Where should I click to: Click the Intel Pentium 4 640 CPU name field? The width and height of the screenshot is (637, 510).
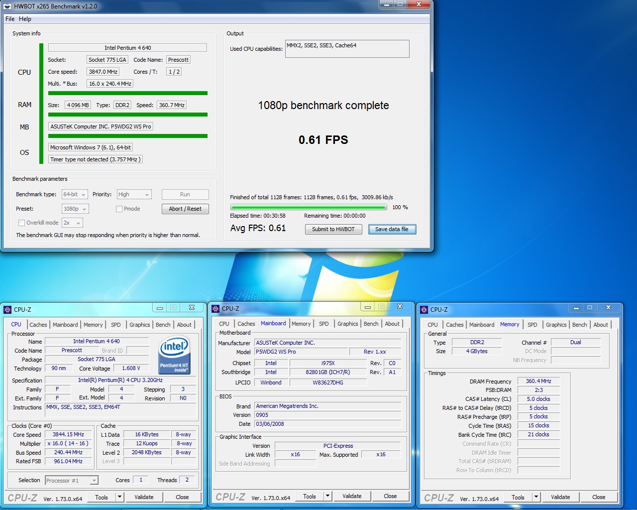[x=127, y=48]
